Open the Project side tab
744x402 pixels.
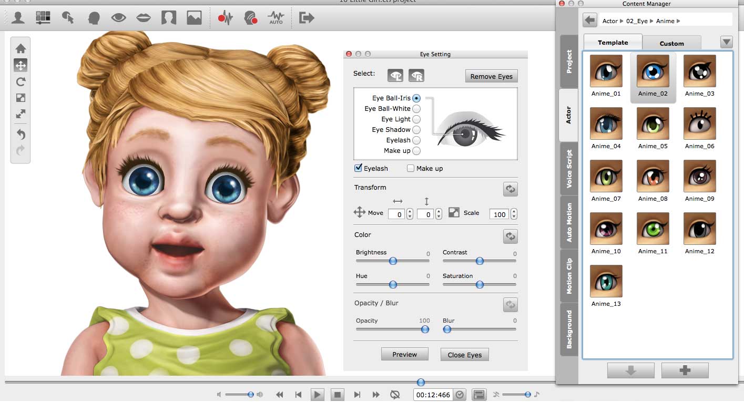(569, 61)
